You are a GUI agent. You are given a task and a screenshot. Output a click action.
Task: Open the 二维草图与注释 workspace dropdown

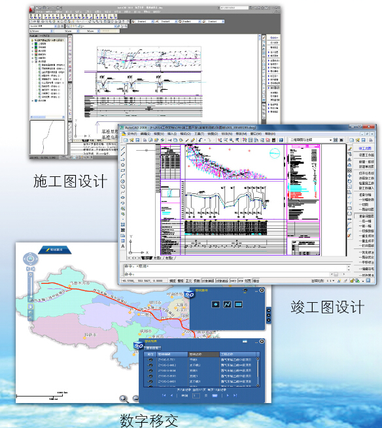coord(311,140)
